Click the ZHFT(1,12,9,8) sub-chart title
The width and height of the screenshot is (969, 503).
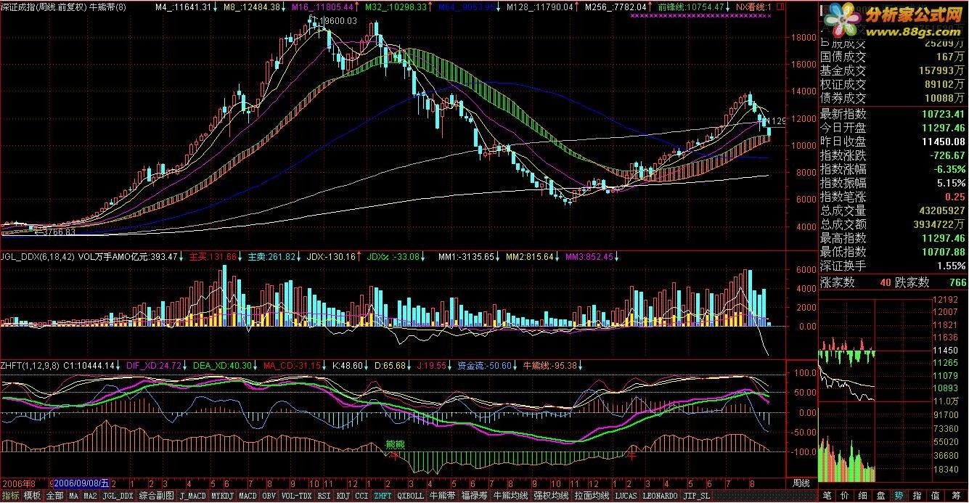[x=31, y=365]
